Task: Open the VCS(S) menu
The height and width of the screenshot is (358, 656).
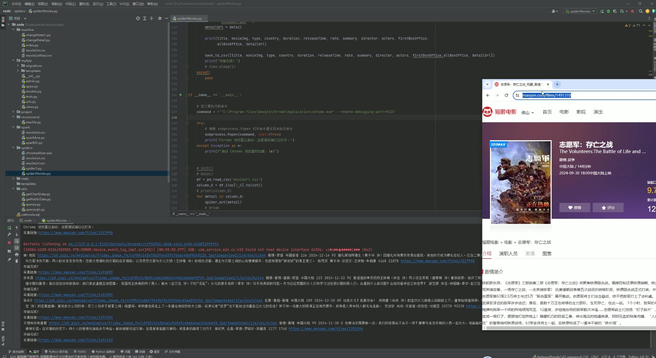Action: pos(124,4)
